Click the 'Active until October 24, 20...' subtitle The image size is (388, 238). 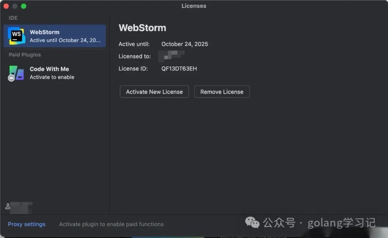[x=65, y=40]
